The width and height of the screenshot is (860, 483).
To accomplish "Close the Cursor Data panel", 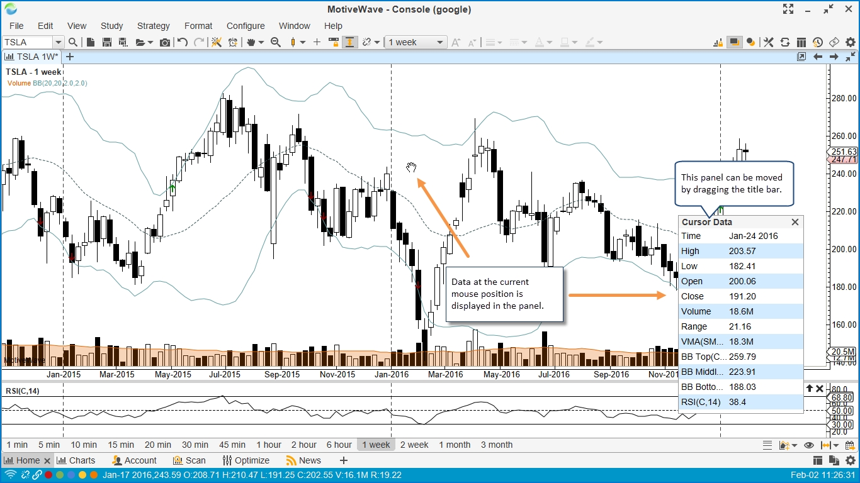I will (795, 222).
